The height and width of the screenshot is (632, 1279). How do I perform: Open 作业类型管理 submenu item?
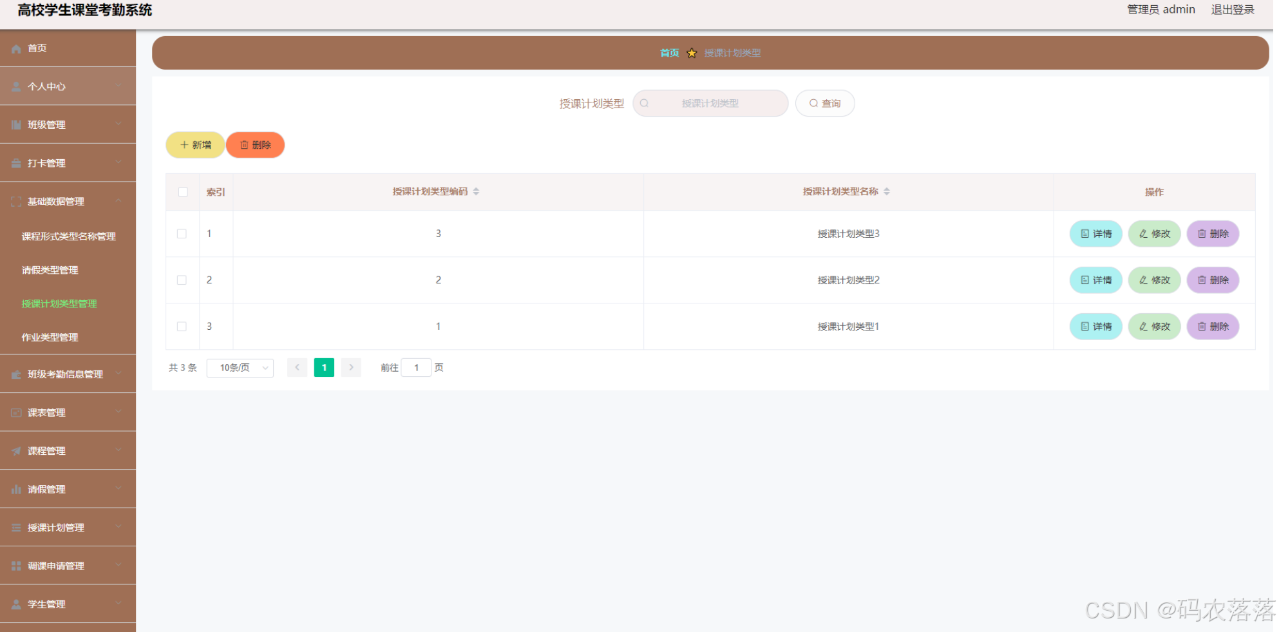tap(50, 337)
